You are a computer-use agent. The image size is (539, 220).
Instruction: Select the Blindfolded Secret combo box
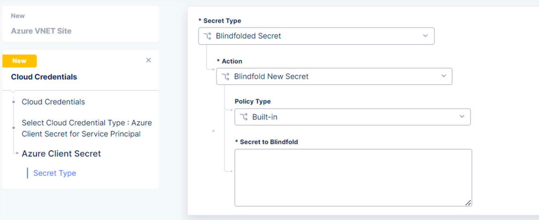pos(316,36)
